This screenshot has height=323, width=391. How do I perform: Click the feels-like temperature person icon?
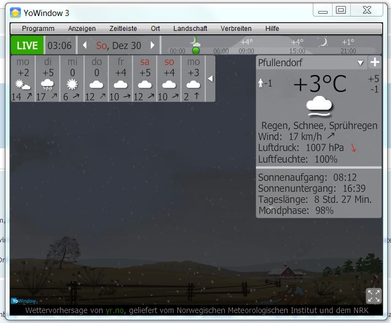pos(261,83)
